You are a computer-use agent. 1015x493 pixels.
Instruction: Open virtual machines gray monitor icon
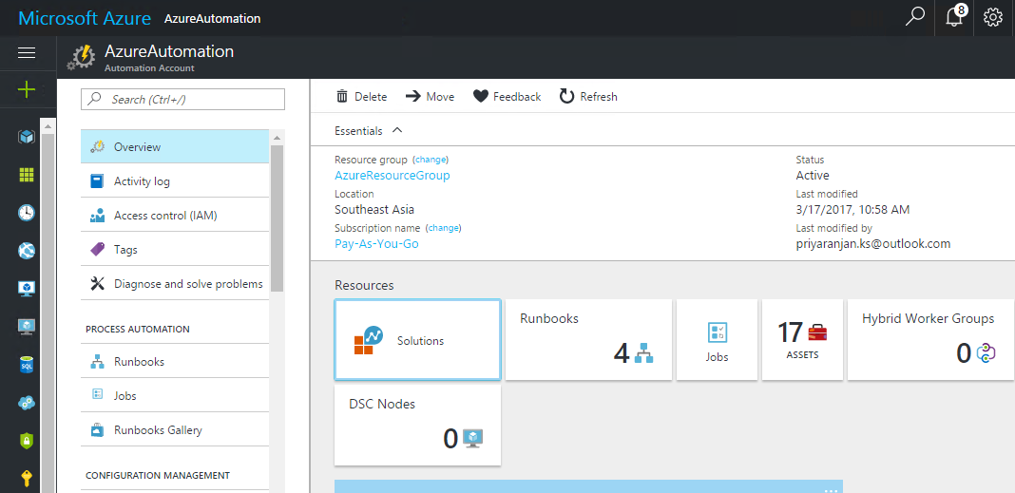[27, 327]
